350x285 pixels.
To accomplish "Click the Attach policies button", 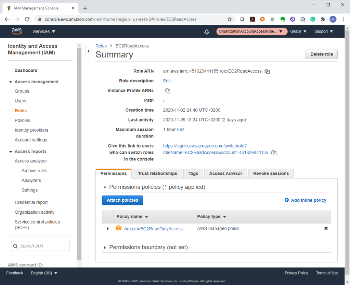I will pyautogui.click(x=122, y=200).
